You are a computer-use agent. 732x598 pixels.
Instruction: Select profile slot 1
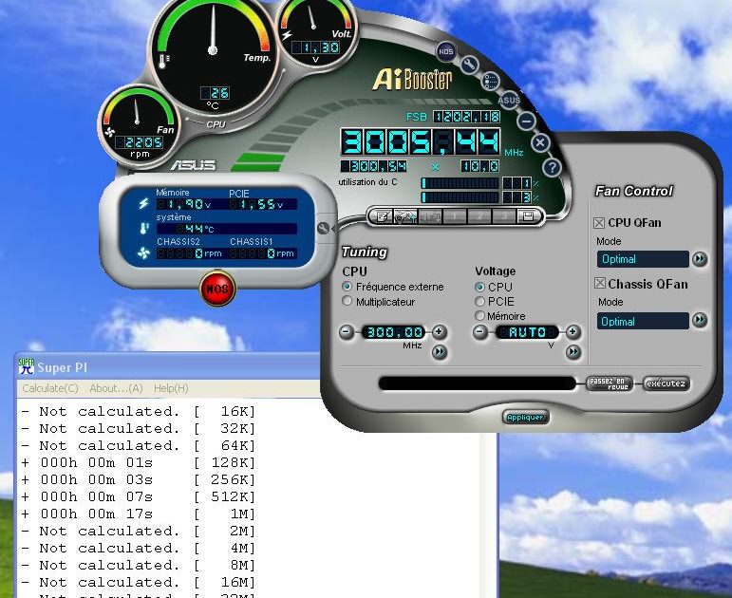coord(454,216)
